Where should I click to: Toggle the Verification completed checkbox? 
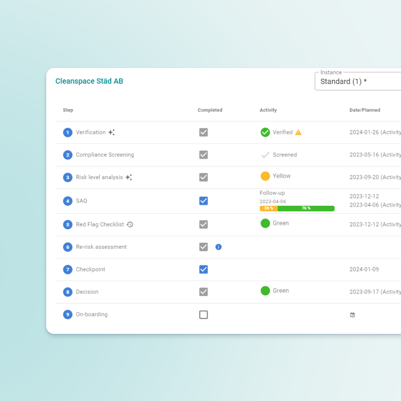tap(204, 133)
